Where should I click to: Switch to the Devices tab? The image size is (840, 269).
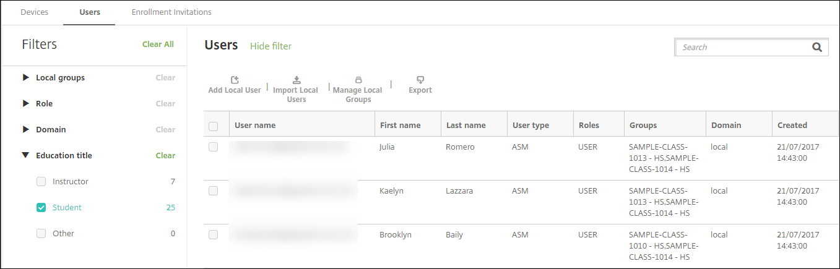(35, 12)
